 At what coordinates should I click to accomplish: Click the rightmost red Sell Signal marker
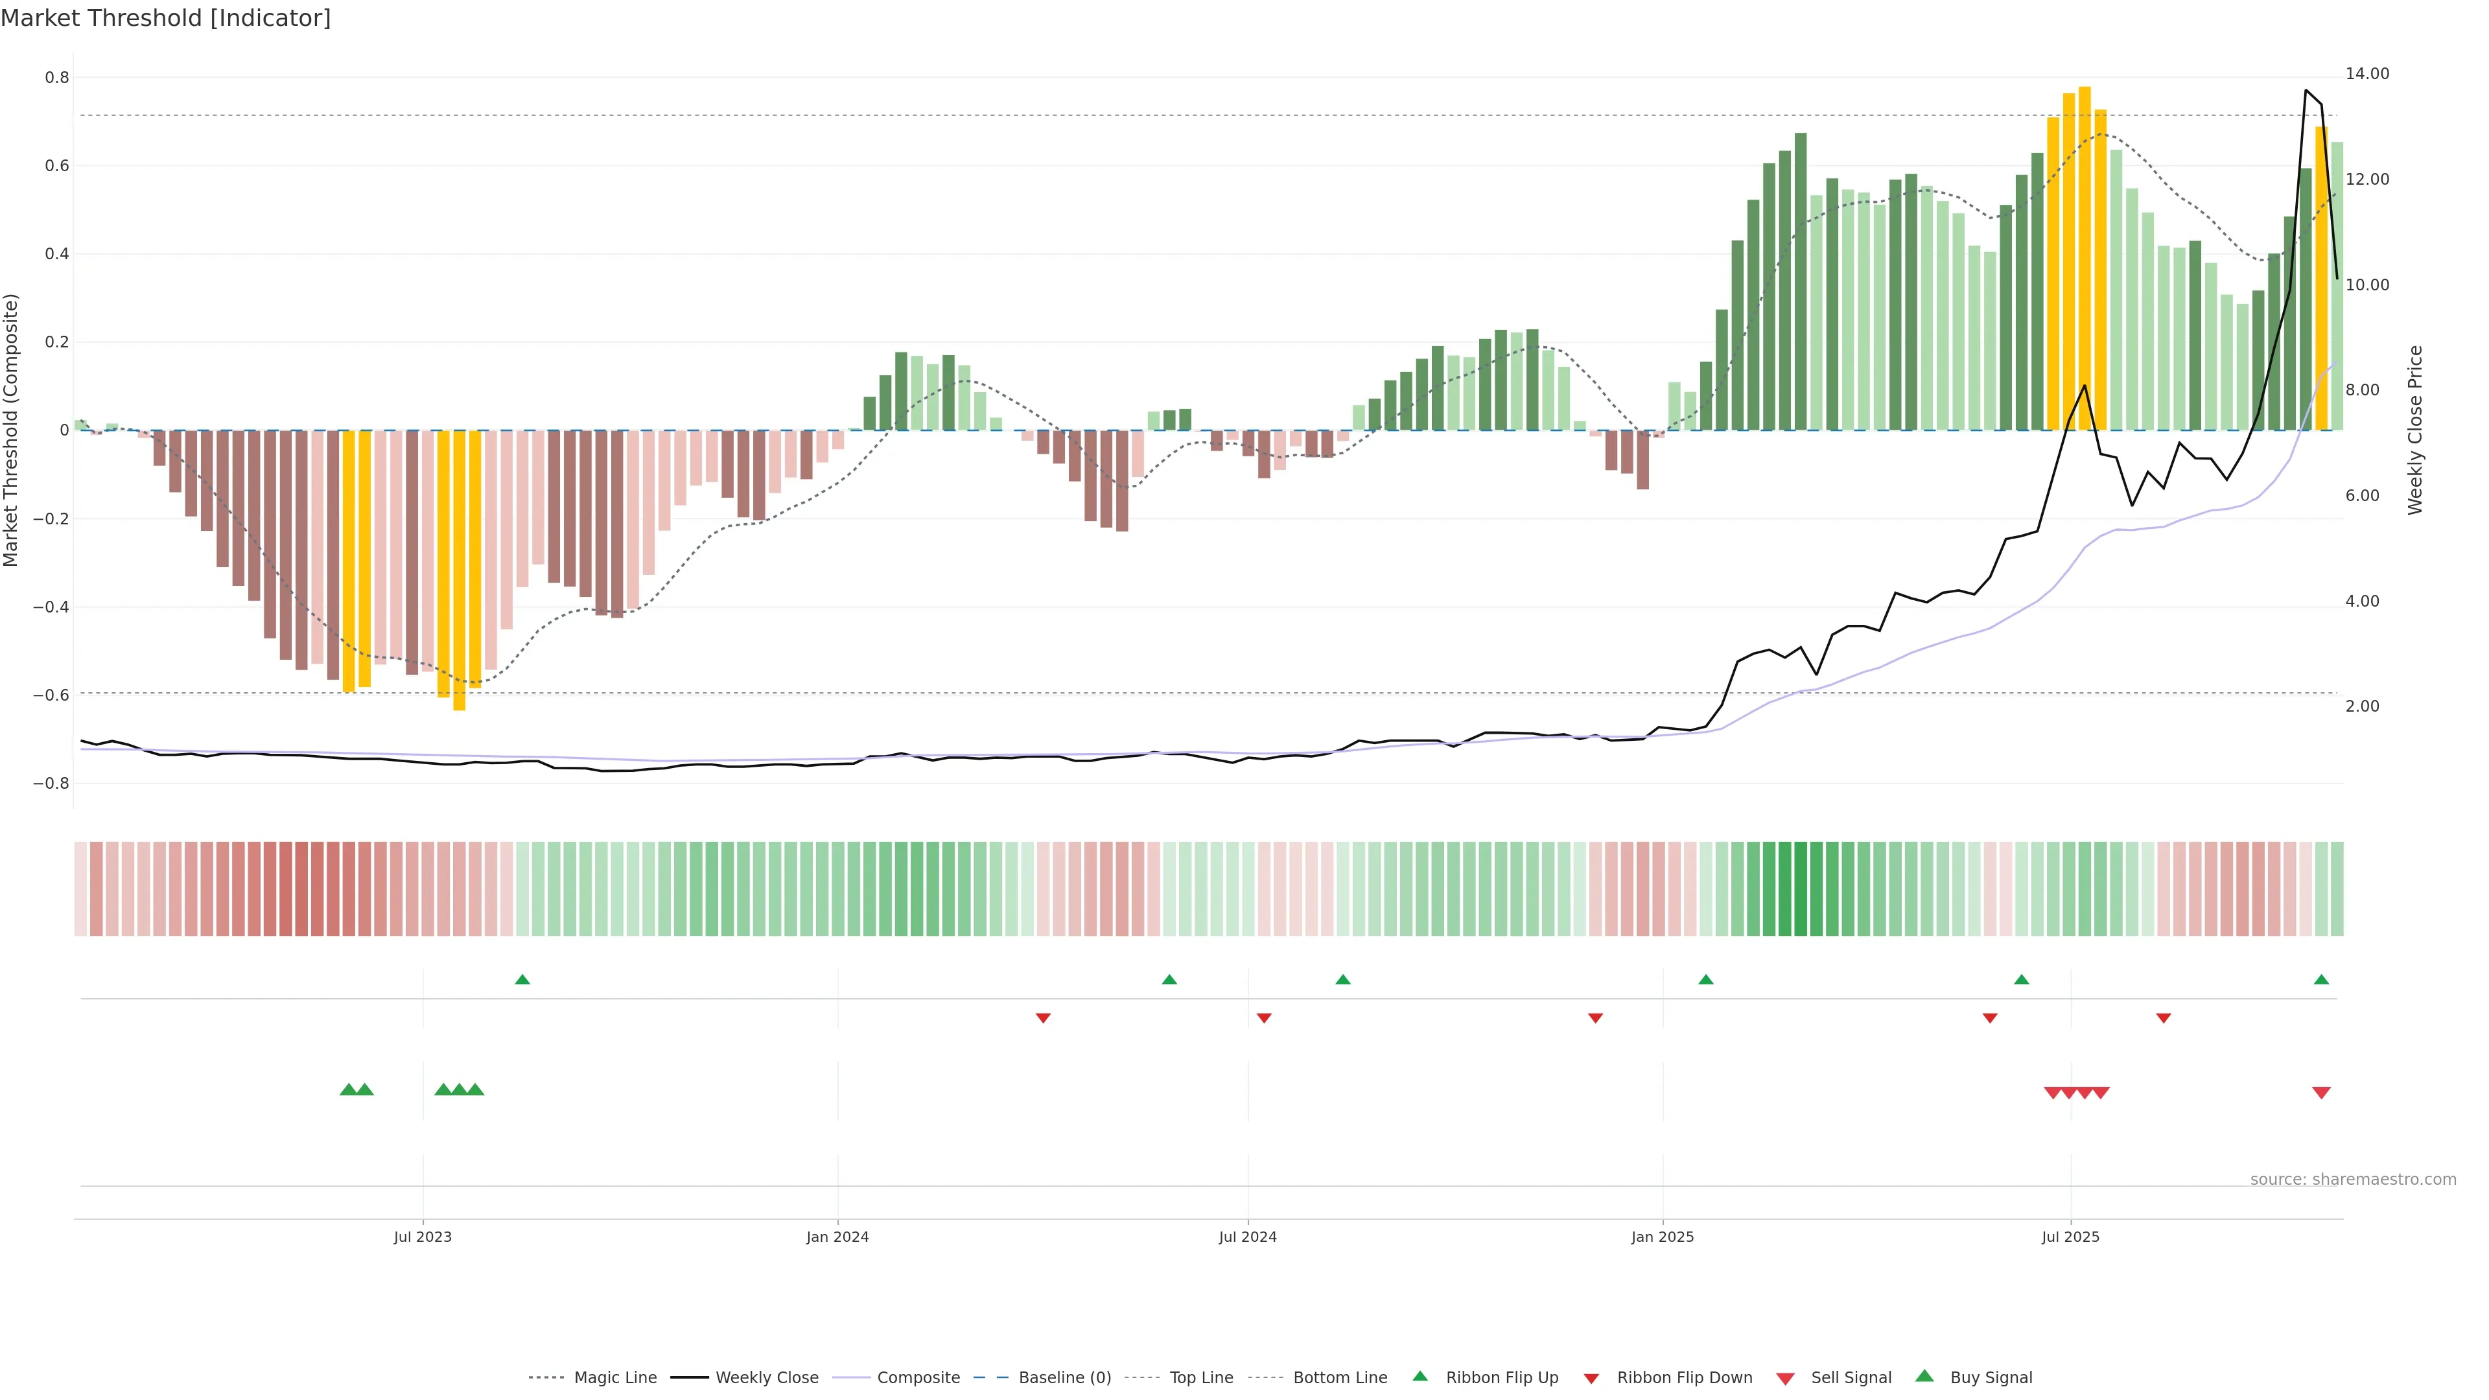pos(2321,1093)
